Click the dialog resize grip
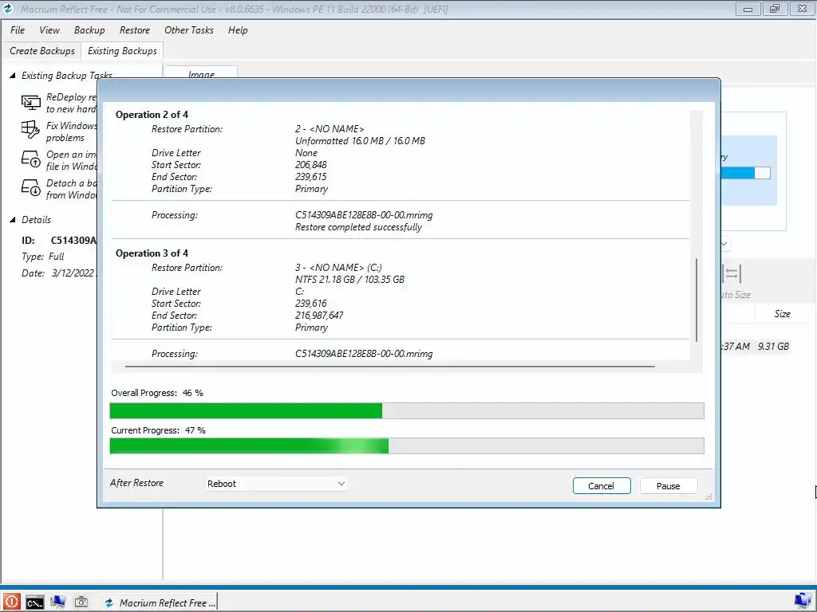 tap(708, 497)
